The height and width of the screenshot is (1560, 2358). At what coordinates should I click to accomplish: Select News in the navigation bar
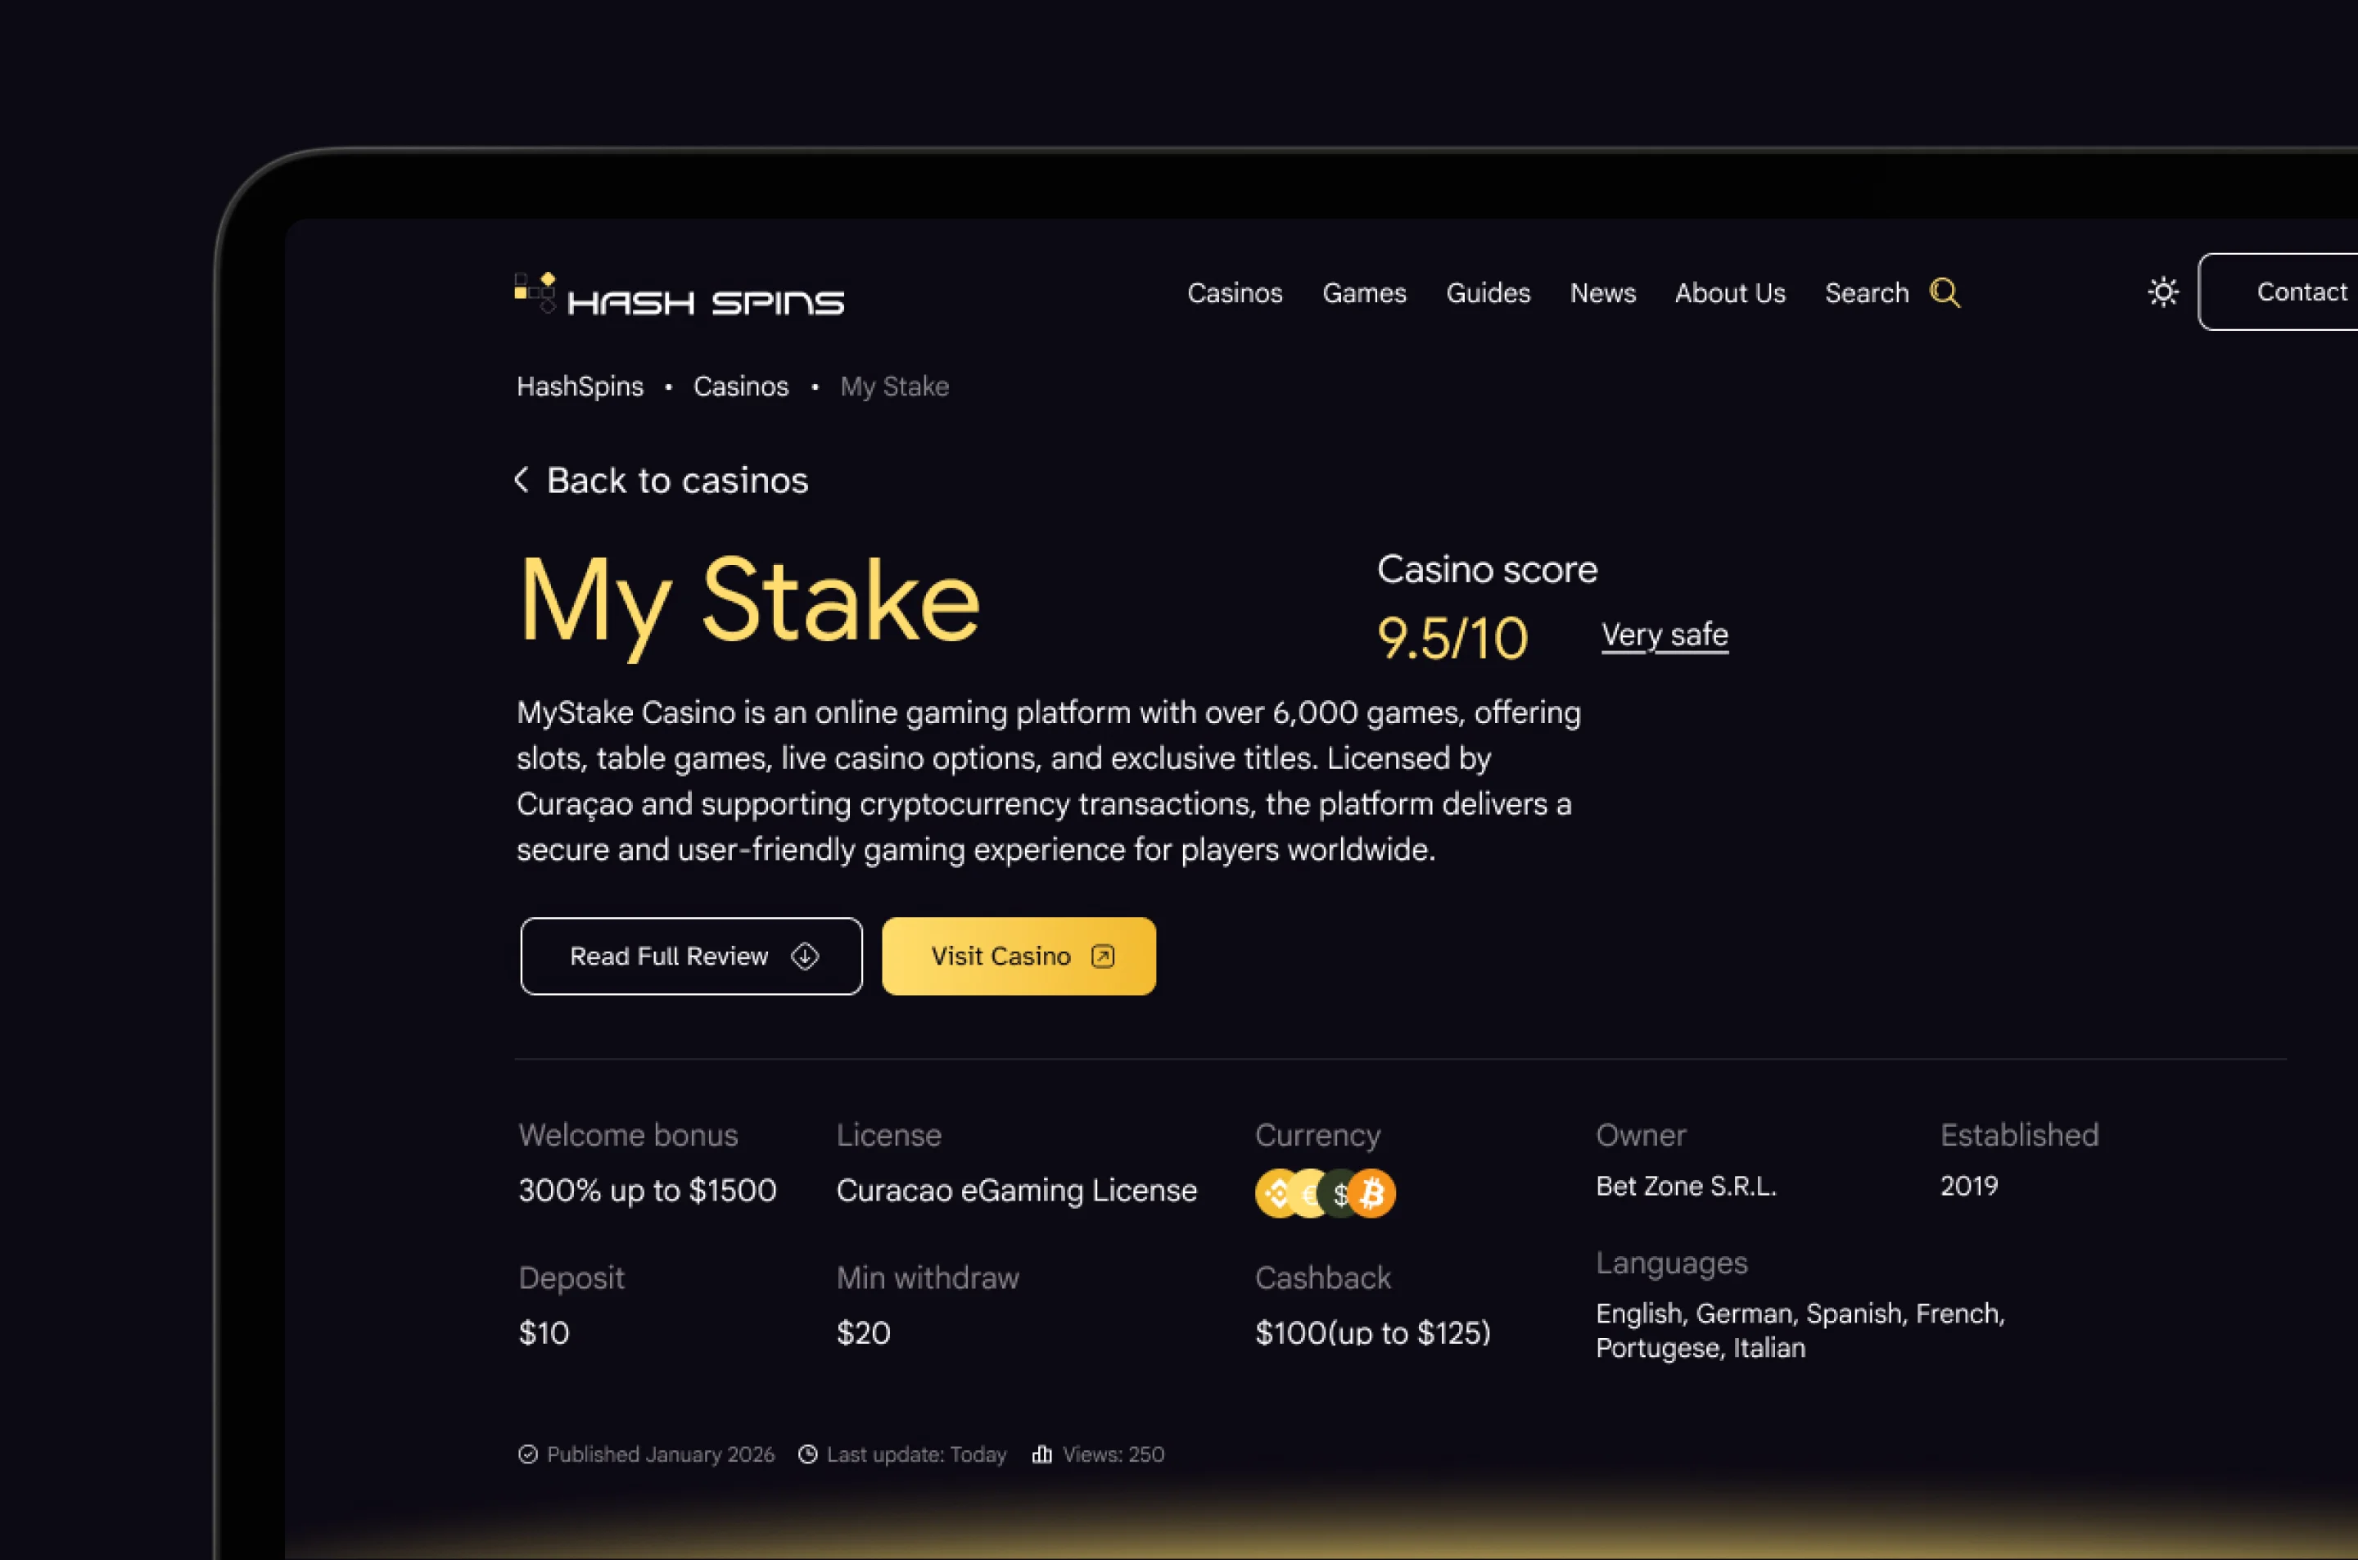click(1602, 292)
